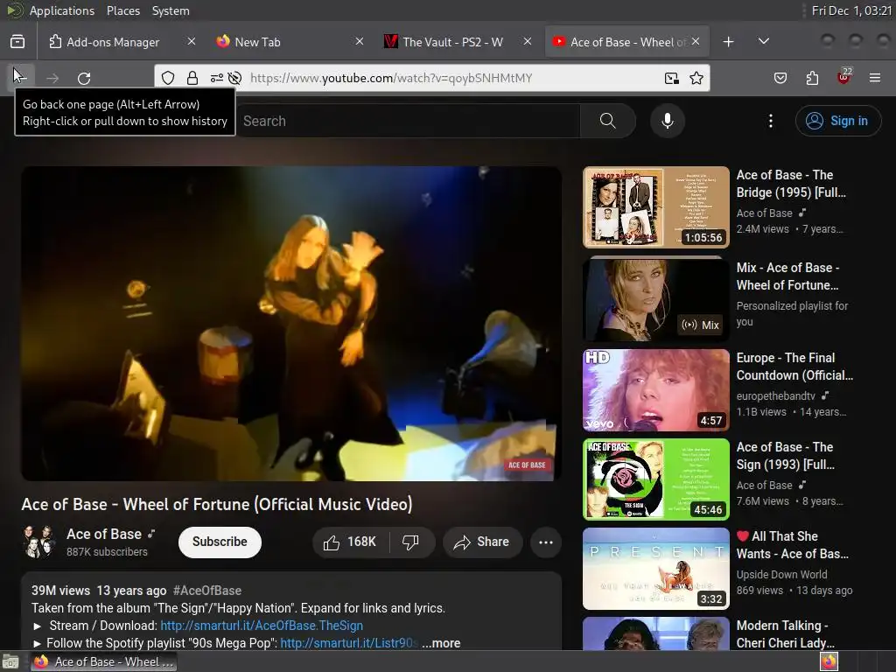Open the Firefox hamburger menu
896x672 pixels.
point(875,78)
